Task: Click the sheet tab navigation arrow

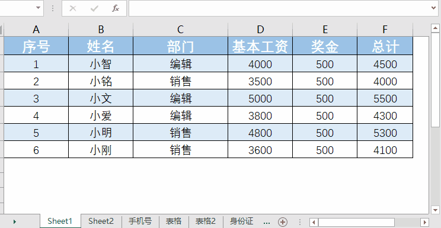Action: (x=15, y=222)
